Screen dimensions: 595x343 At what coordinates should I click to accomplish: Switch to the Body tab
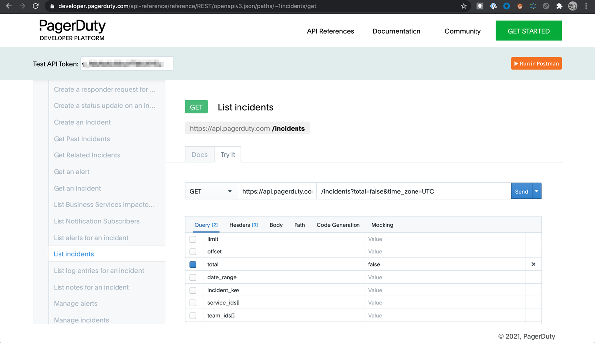tap(276, 225)
